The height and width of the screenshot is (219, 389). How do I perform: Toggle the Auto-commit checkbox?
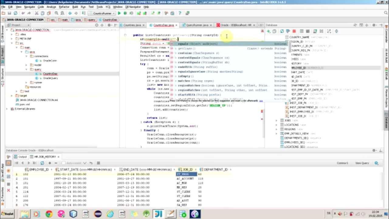pyautogui.click(x=64, y=163)
